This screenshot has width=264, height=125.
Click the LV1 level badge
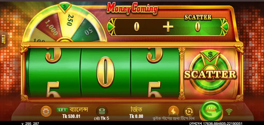coord(62,110)
